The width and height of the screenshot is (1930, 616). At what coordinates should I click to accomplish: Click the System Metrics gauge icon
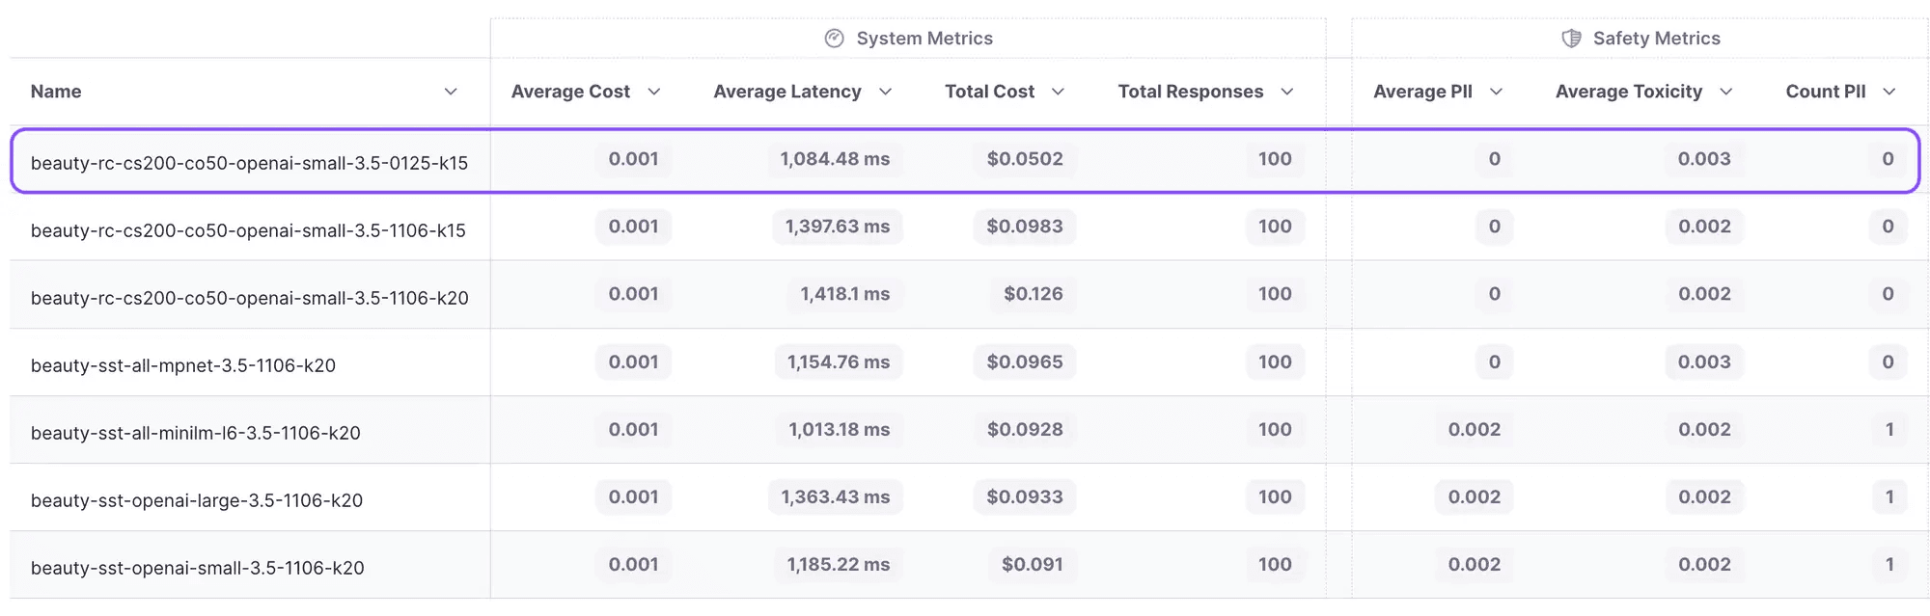(x=835, y=39)
